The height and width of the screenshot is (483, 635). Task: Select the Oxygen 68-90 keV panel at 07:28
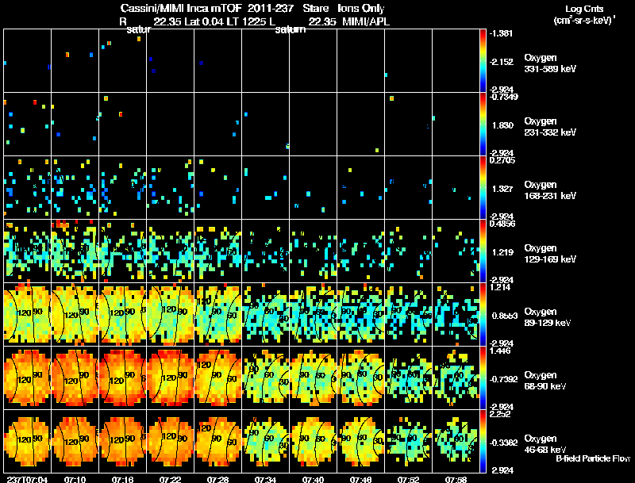tap(217, 378)
